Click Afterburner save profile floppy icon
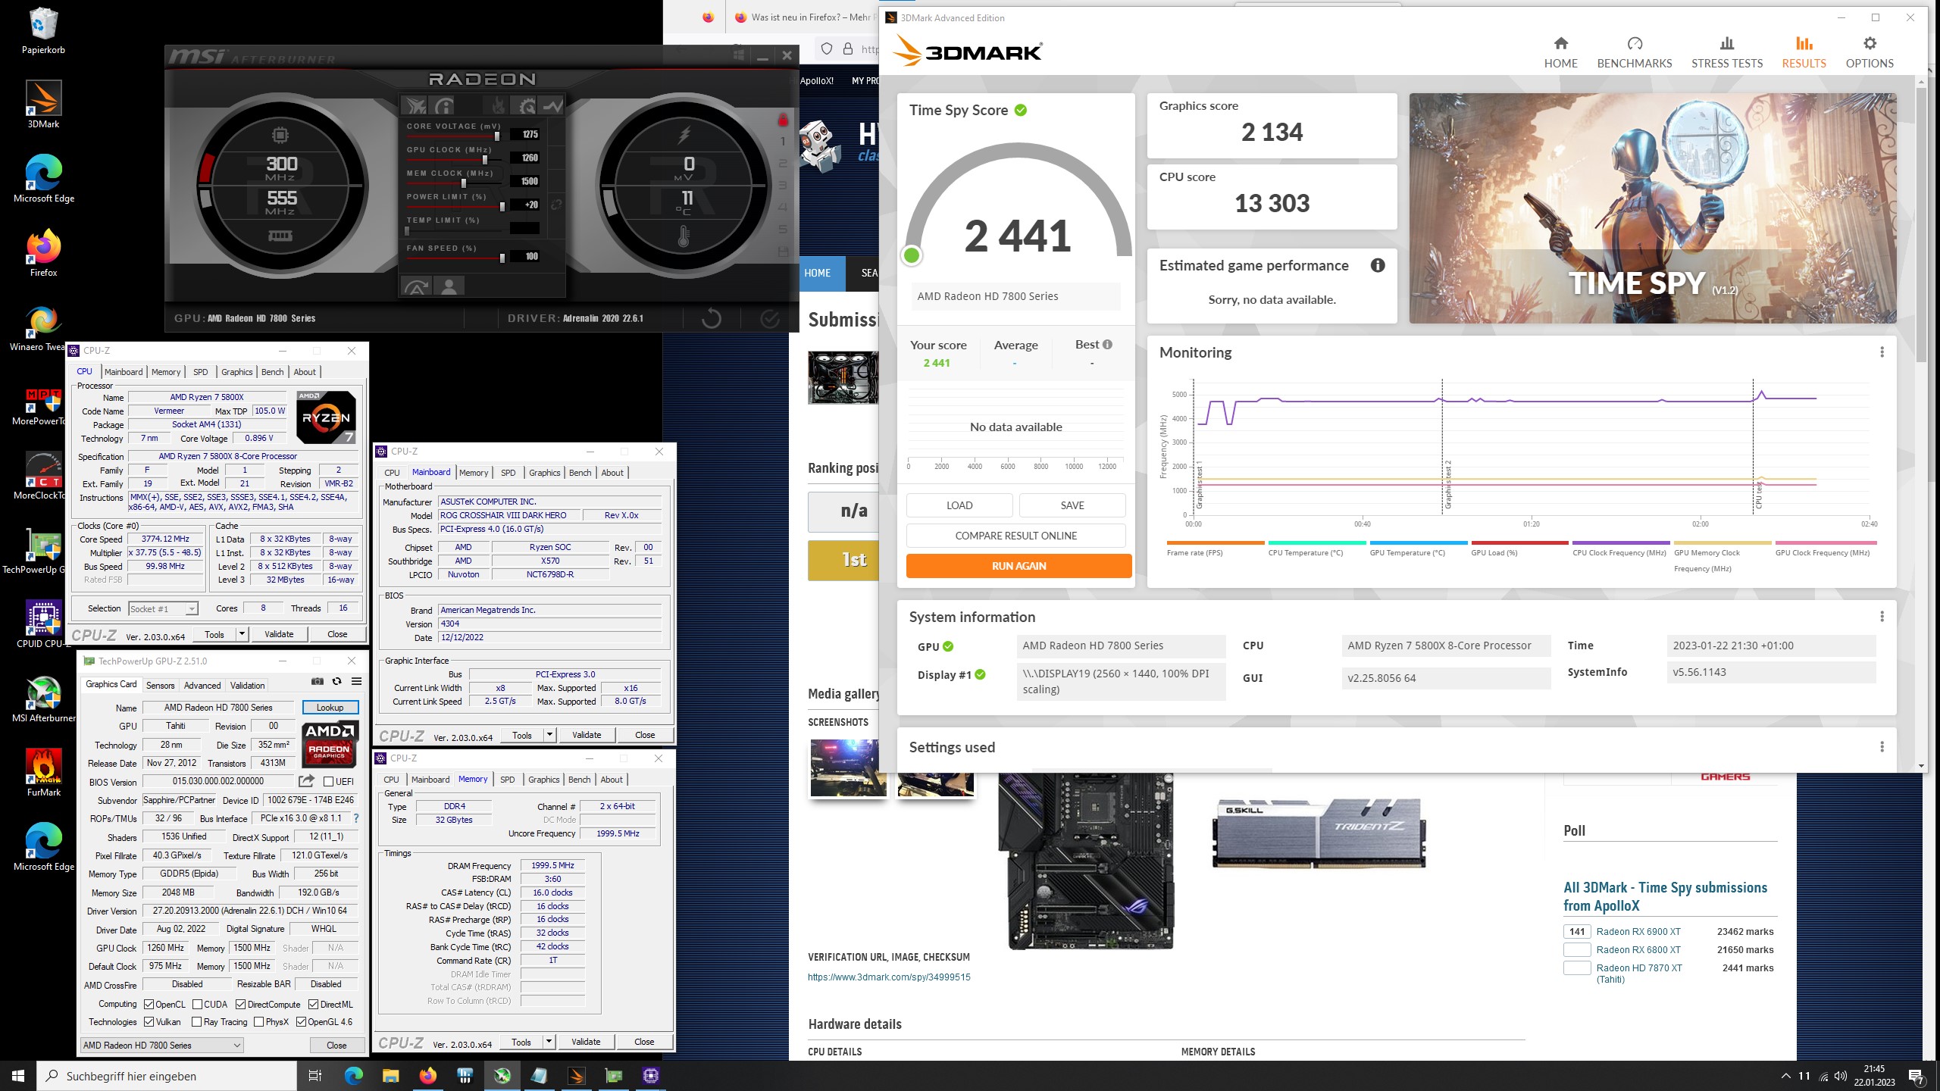 [784, 252]
